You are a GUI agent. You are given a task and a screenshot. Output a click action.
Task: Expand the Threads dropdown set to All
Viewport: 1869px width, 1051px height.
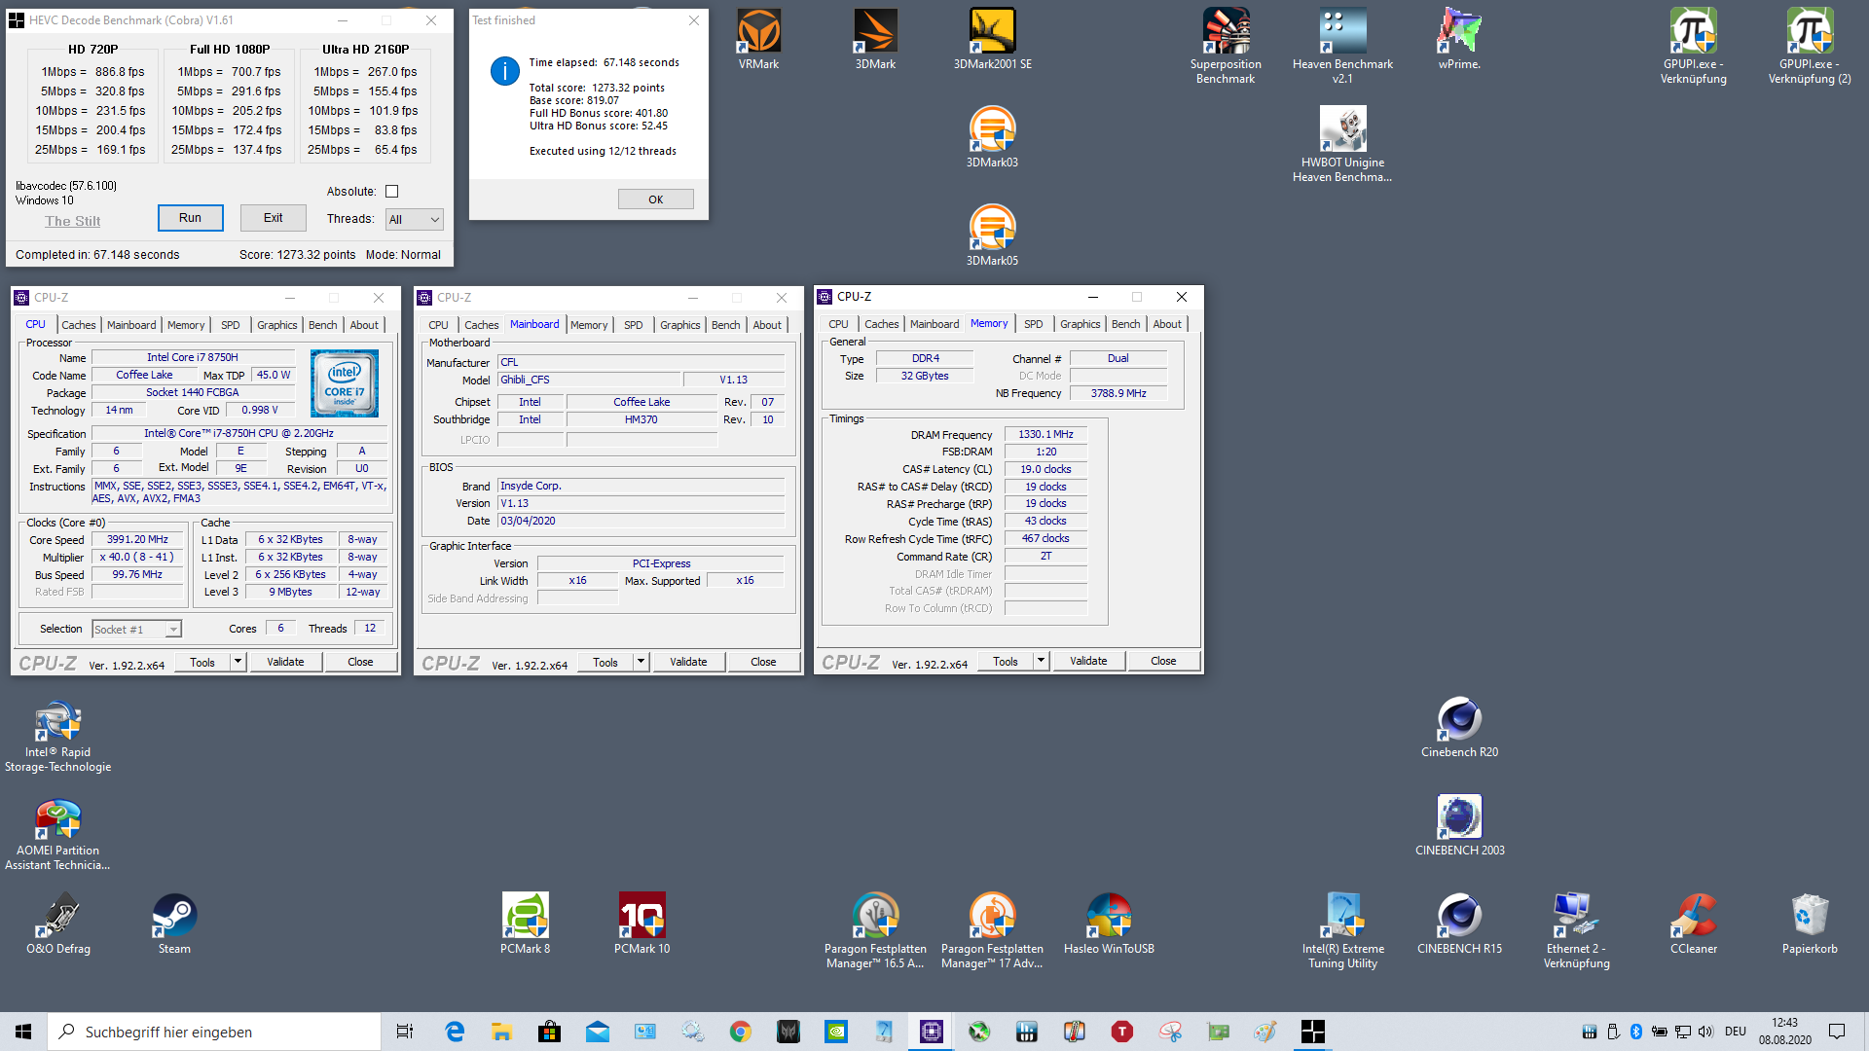pyautogui.click(x=415, y=220)
